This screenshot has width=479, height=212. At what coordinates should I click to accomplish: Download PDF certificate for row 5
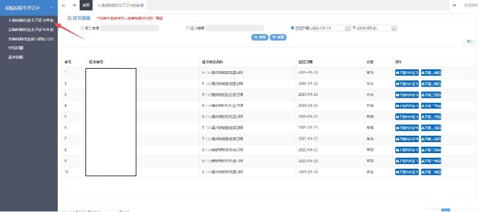coord(407,117)
